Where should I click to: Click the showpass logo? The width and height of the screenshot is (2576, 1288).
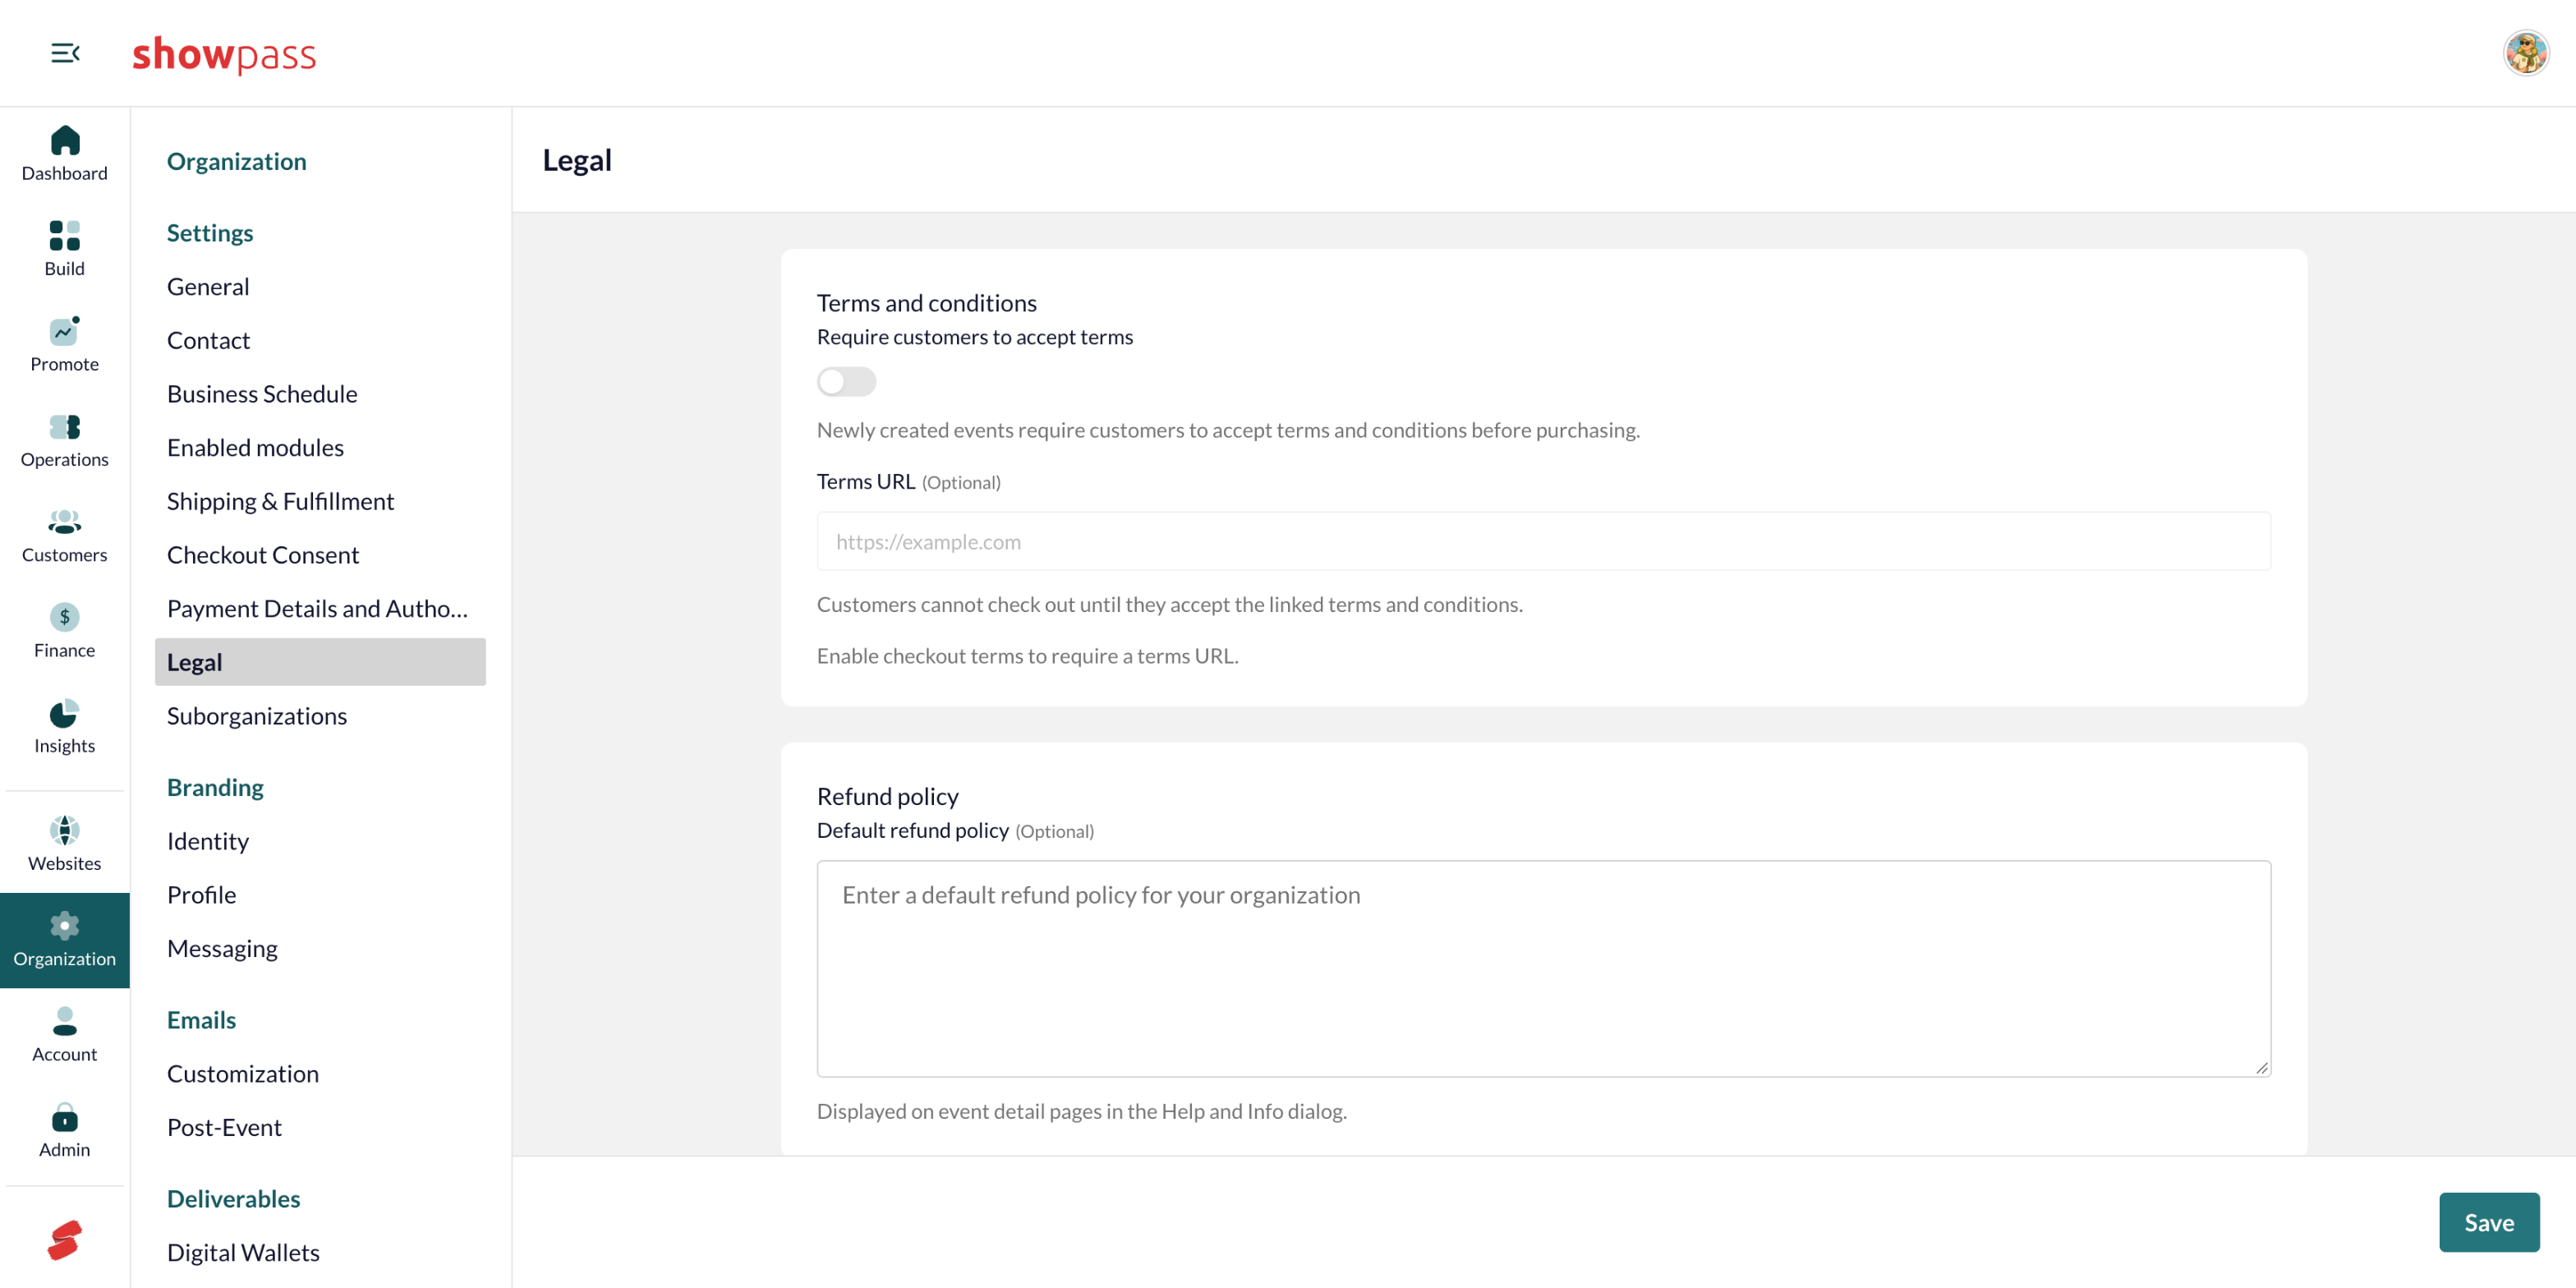(x=224, y=54)
